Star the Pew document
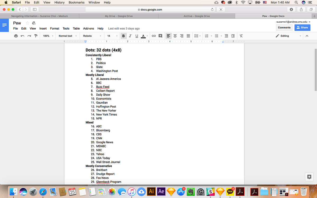This screenshot has width=317, height=198. tap(27, 23)
